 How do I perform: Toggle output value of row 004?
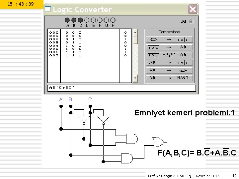coord(125,46)
